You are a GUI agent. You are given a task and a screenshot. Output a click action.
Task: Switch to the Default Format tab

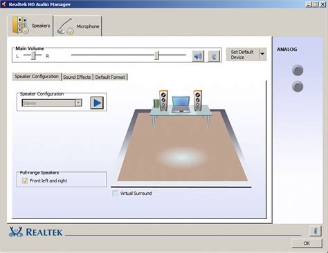coord(110,77)
